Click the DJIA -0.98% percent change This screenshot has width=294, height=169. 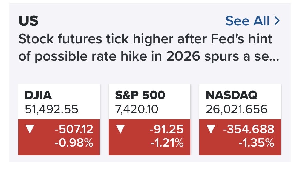click(74, 143)
